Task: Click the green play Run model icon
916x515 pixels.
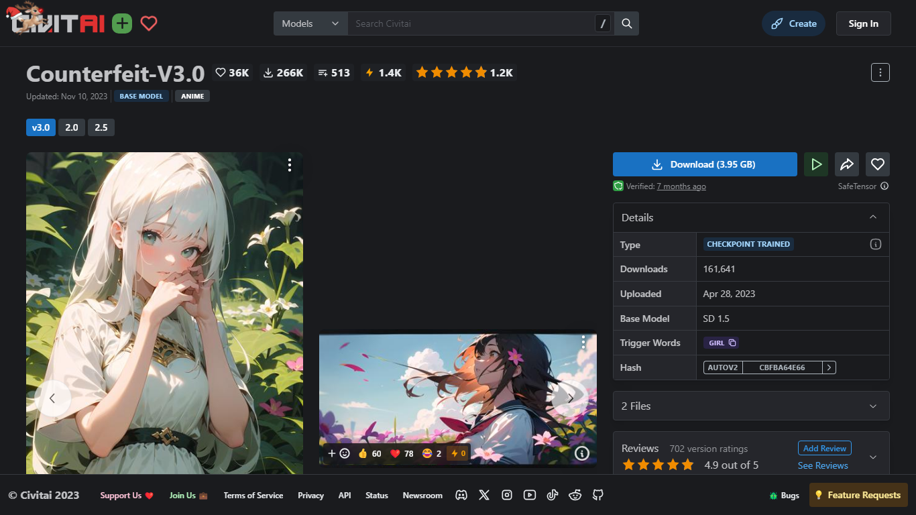Action: 816,164
